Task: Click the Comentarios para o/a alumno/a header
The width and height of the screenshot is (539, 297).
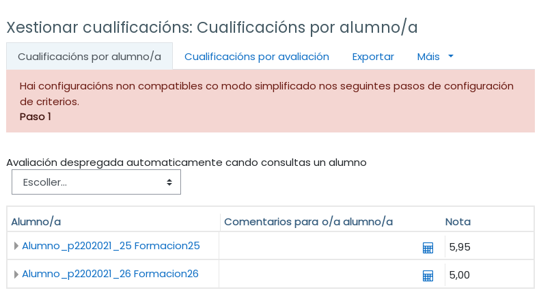Action: tap(308, 222)
